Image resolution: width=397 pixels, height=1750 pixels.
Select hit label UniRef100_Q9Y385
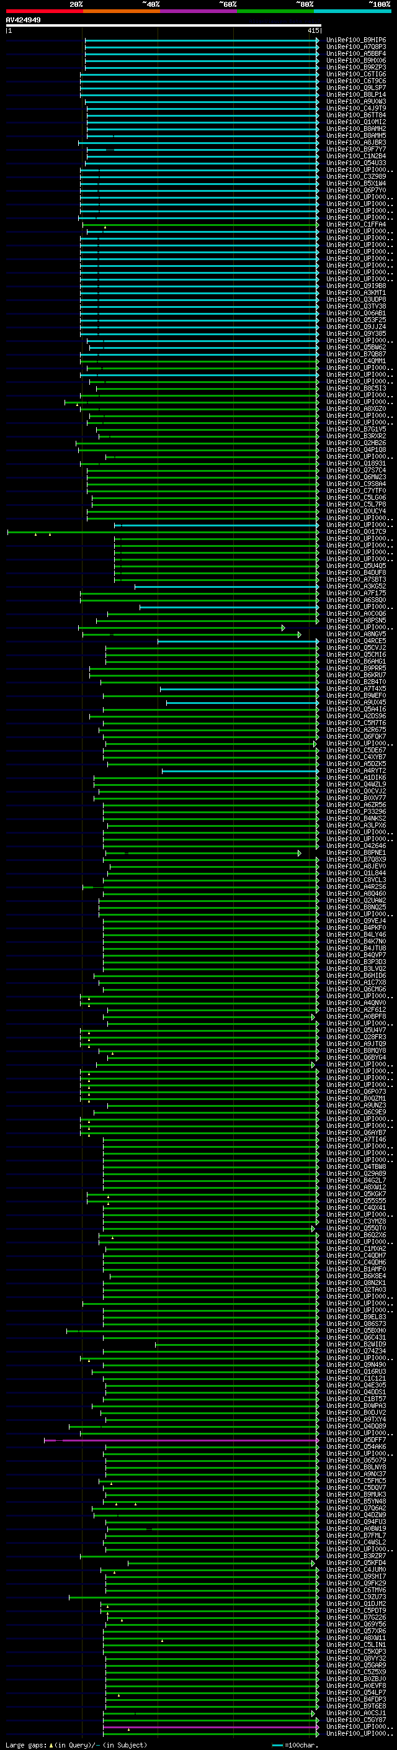click(356, 333)
